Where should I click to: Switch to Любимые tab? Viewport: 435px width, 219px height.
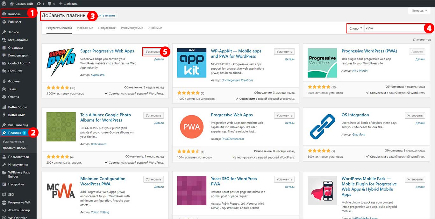[x=155, y=28]
